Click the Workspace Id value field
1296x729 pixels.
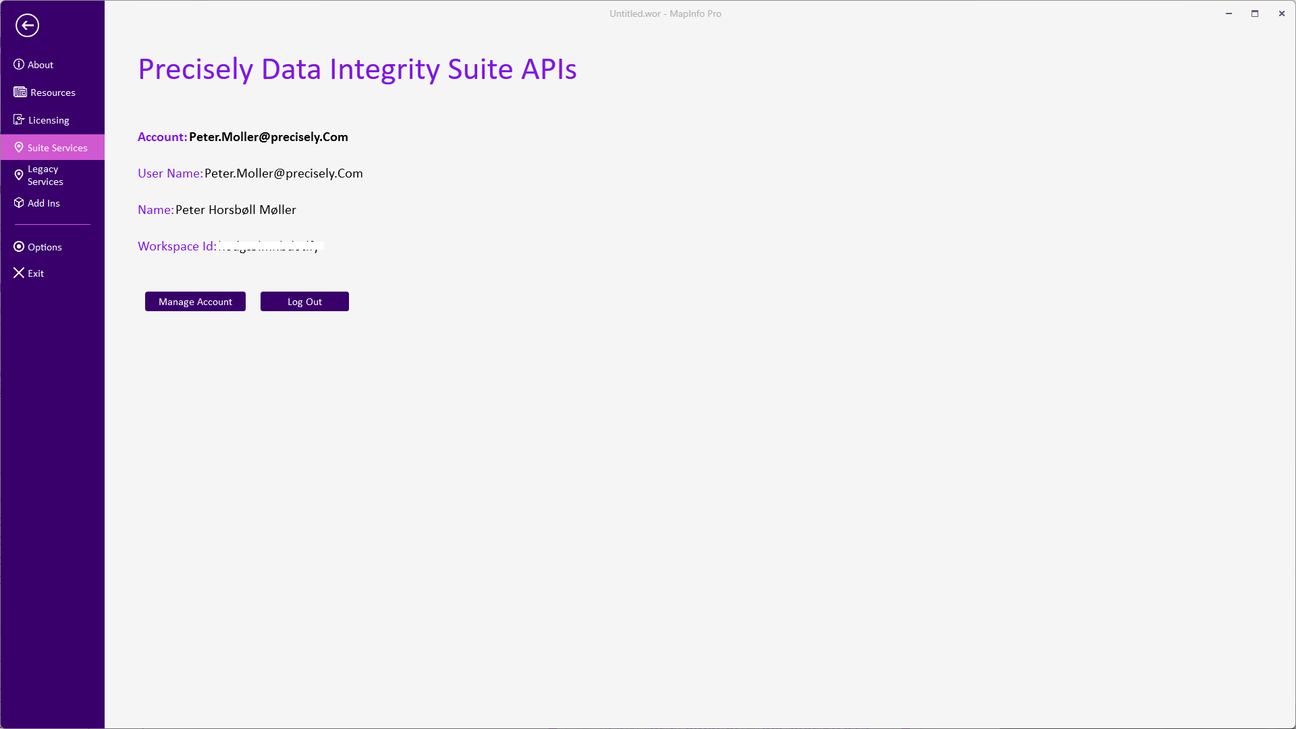point(270,246)
